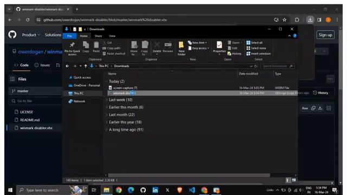Click Invert selection in the ribbon

[259, 54]
